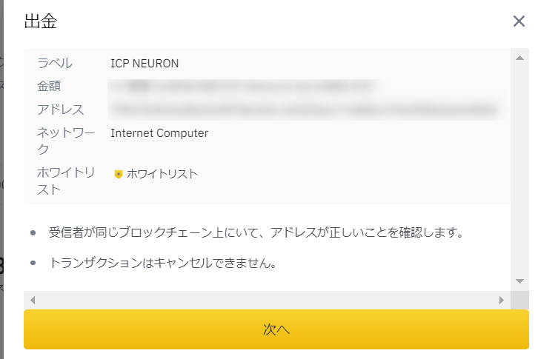The height and width of the screenshot is (359, 538).
Task: Click the transaction cannot be cancelled notice
Action: (x=163, y=263)
